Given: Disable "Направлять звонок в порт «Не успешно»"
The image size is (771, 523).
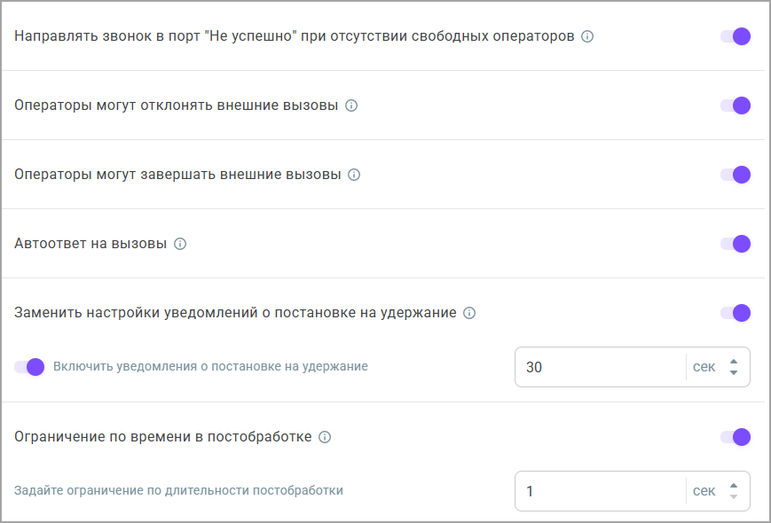Looking at the screenshot, I should (734, 36).
